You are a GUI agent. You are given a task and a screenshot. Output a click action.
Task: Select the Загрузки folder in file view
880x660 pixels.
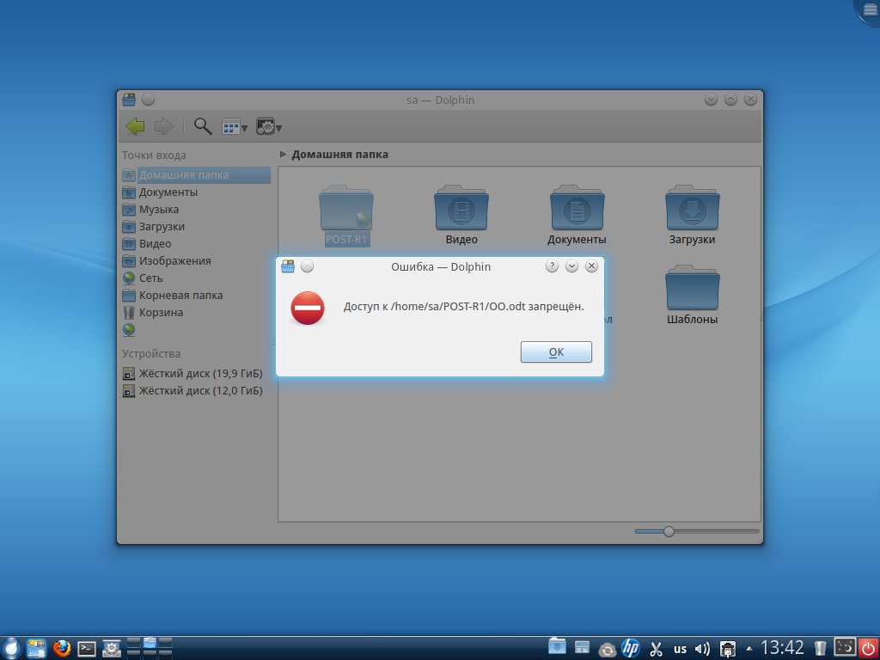pyautogui.click(x=692, y=215)
